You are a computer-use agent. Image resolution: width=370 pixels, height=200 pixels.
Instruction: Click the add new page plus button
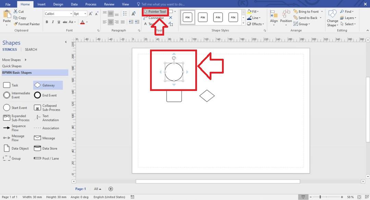point(110,188)
